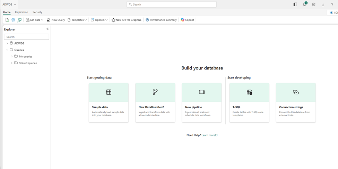Switch to the Replication tab
Image resolution: width=338 pixels, height=169 pixels.
tap(21, 12)
